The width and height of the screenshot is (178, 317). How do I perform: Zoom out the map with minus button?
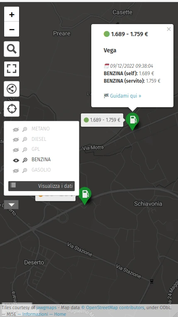tap(12, 29)
